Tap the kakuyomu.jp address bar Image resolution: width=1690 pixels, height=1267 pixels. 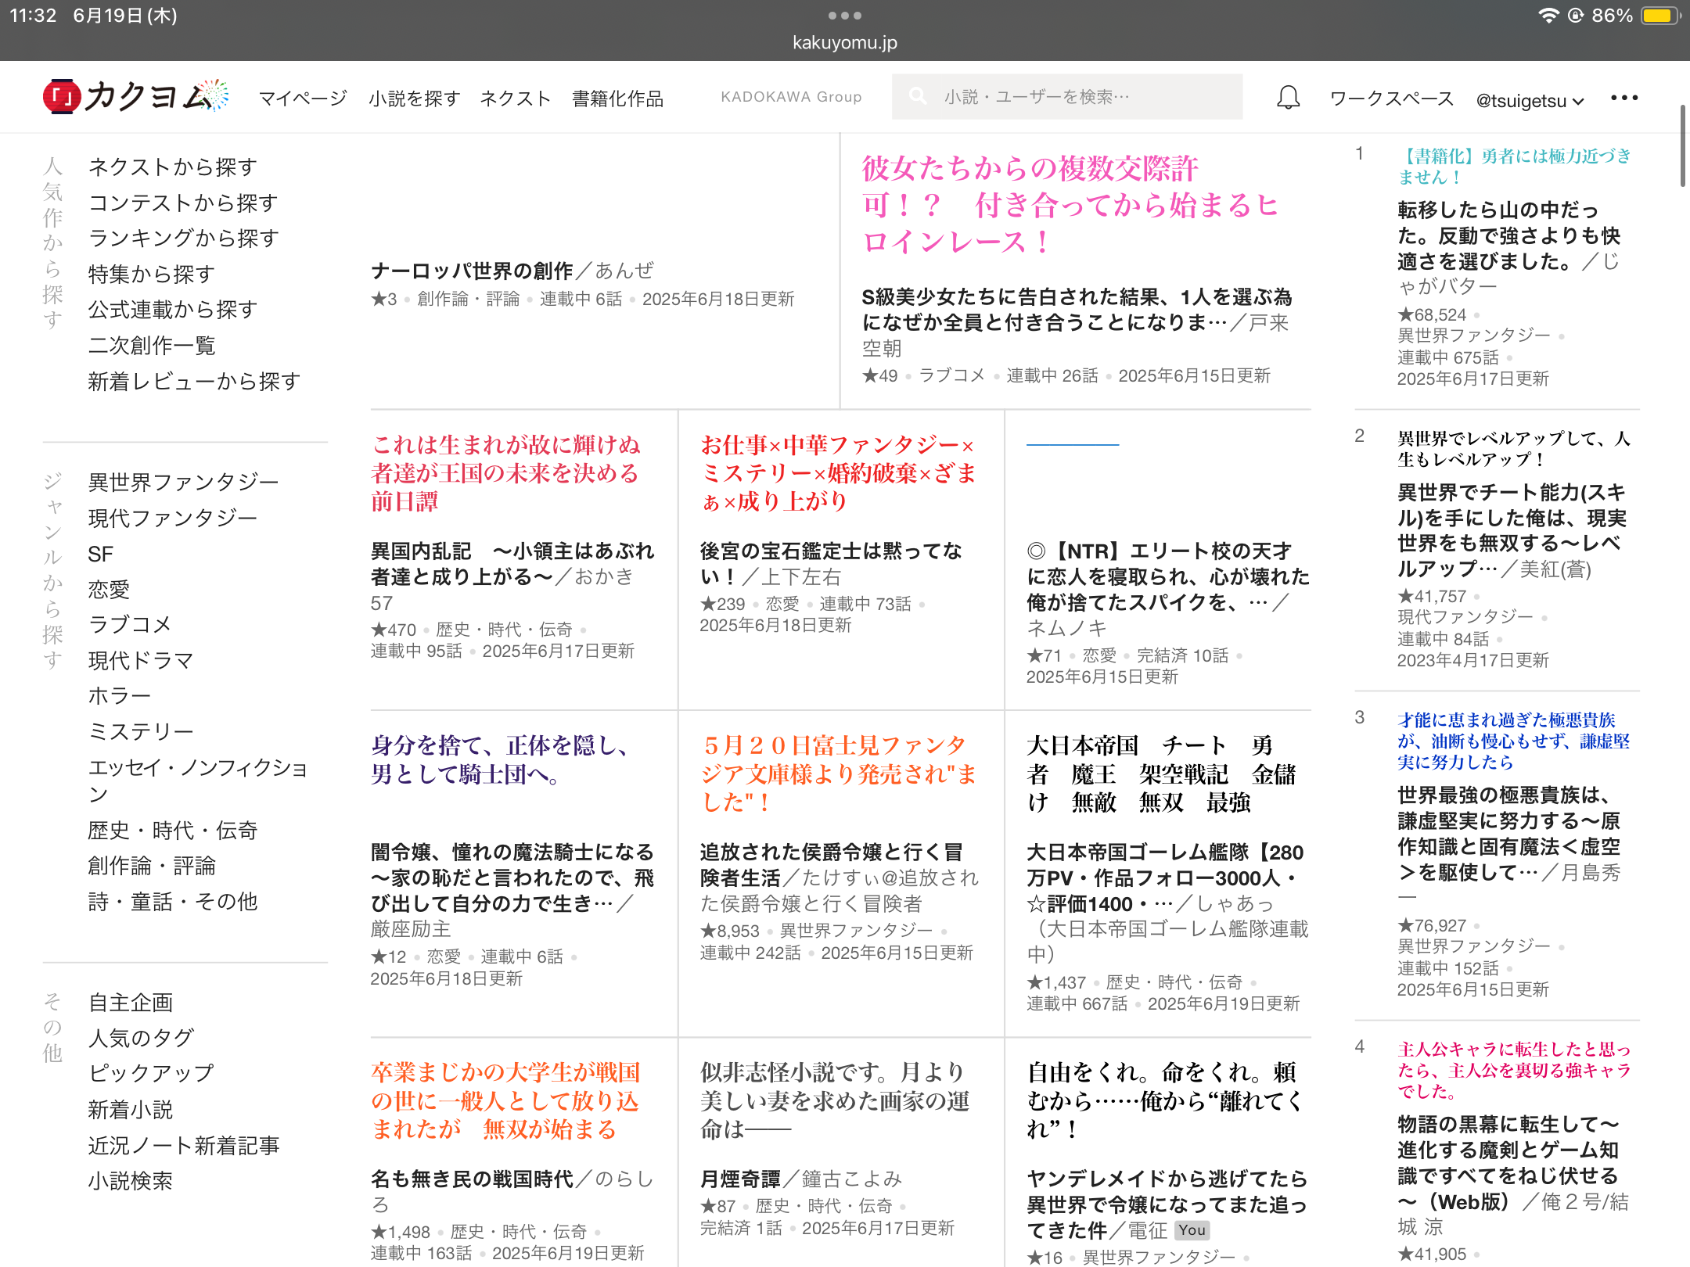pos(844,42)
